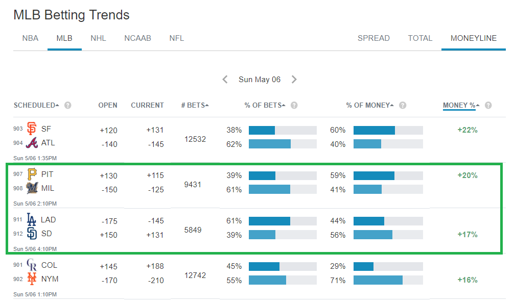Click the PIT opening line +130
This screenshot has width=514, height=303.
pyautogui.click(x=108, y=175)
